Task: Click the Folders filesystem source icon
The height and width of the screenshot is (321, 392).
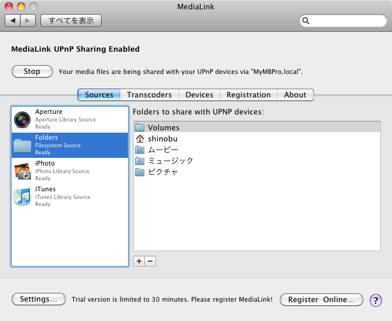Action: click(x=23, y=146)
